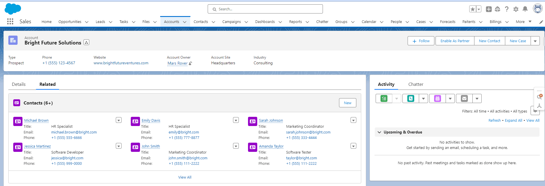Open John Smith row actions dropdown
The image size is (545, 186).
click(x=236, y=146)
